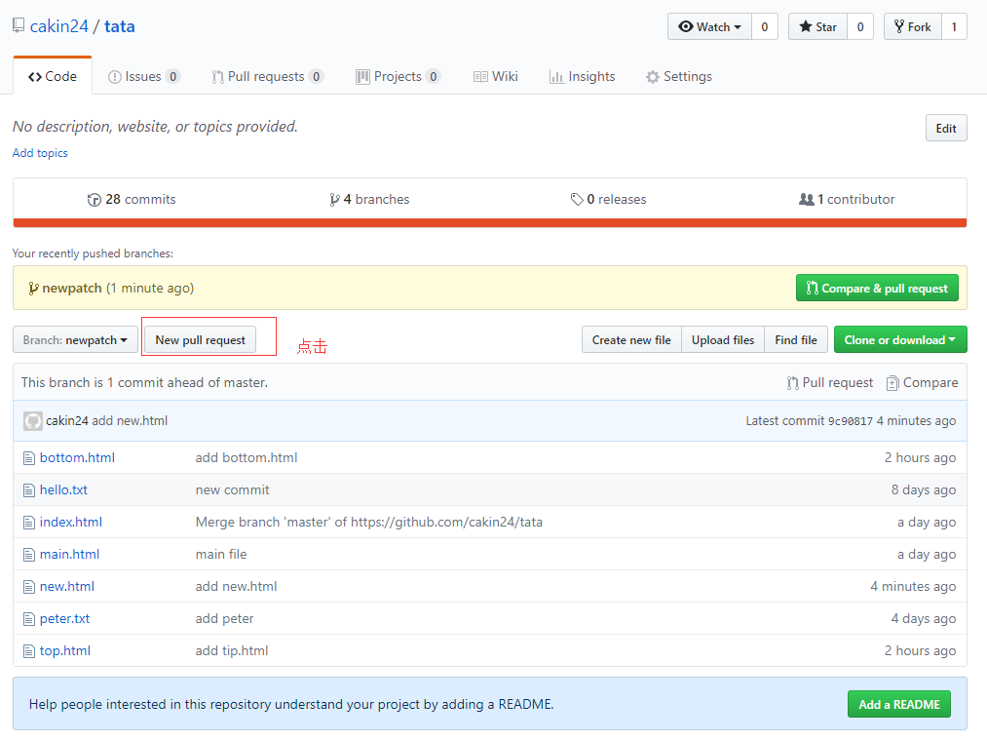Open the new.html file

66,586
